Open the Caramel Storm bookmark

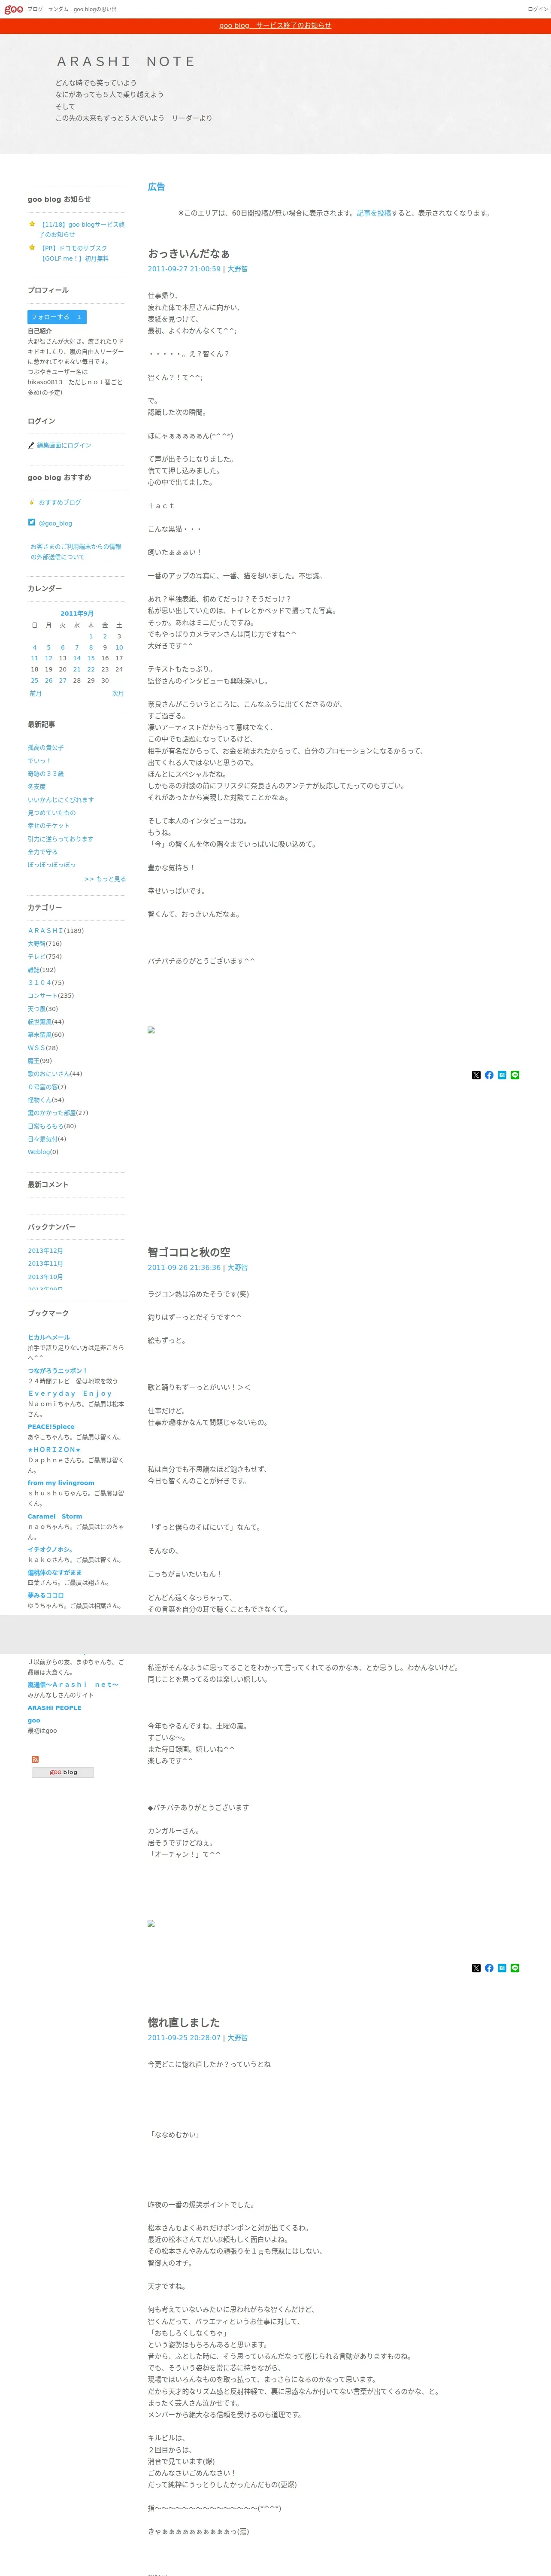(x=55, y=1516)
